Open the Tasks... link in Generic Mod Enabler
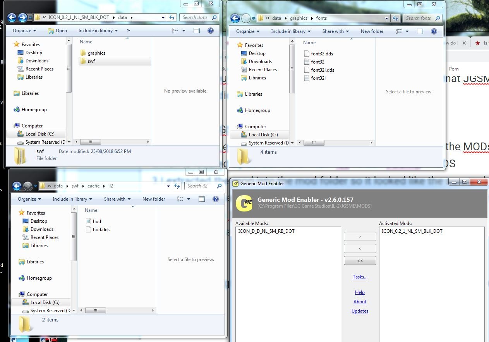Image resolution: width=489 pixels, height=342 pixels. (360, 277)
